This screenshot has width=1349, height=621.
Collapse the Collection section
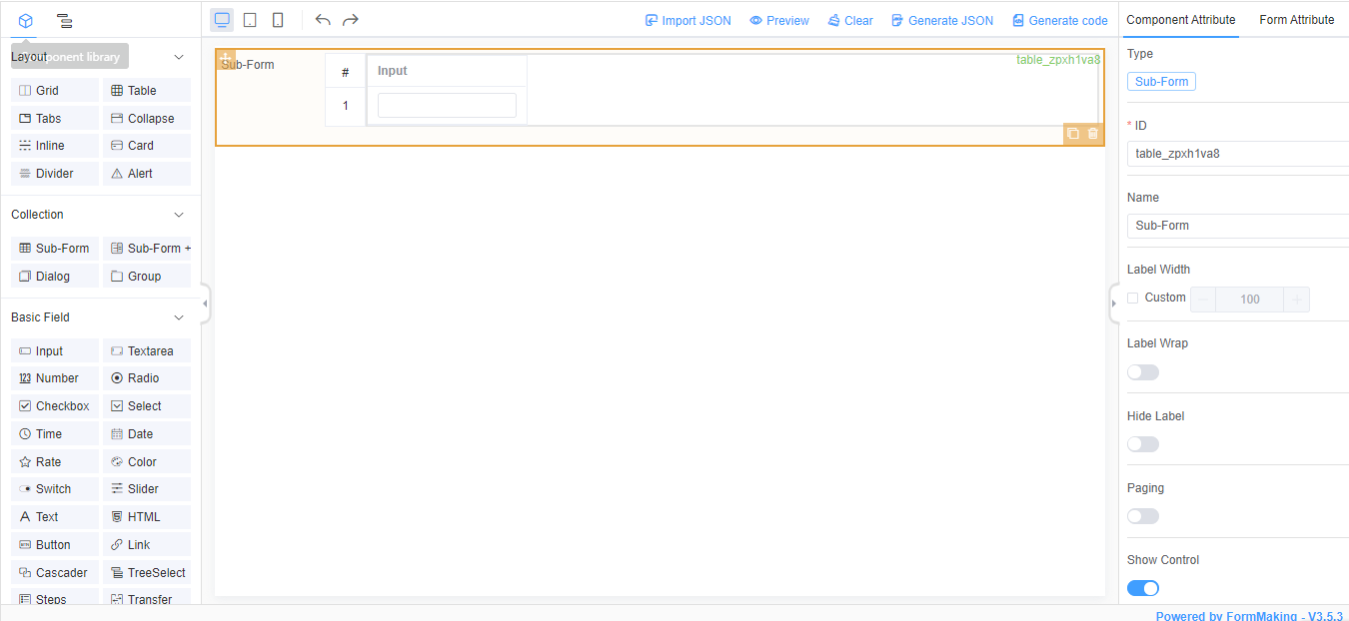(x=179, y=215)
